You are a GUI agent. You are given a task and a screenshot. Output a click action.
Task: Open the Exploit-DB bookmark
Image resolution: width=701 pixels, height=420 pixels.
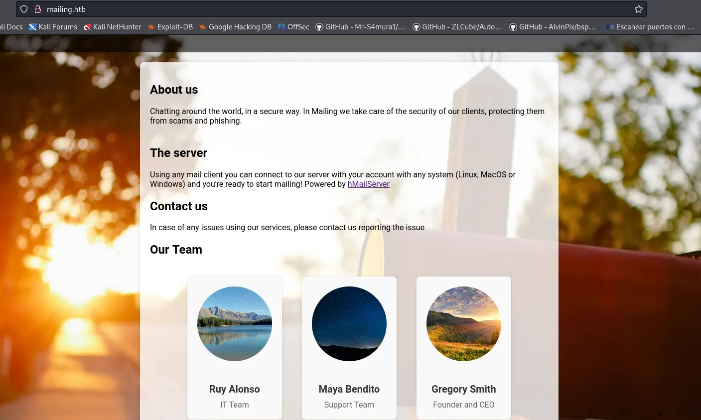(x=170, y=27)
